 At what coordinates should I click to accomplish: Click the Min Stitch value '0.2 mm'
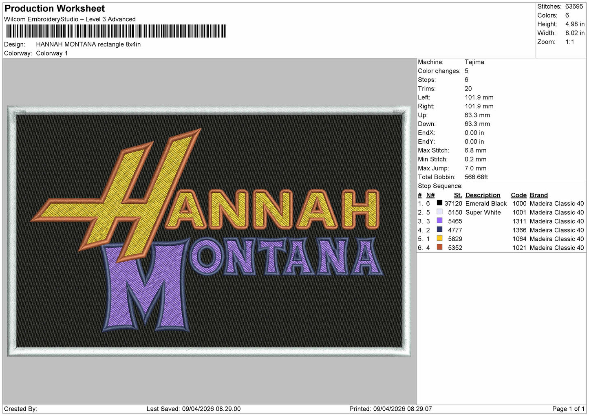(x=476, y=159)
